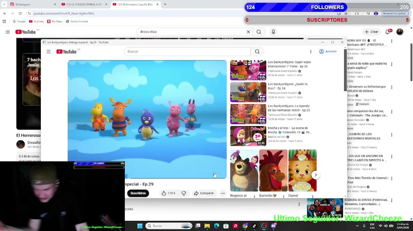Screen dimensions: 413x231
Task: Open the tab search dropdown arrow
Action: pos(4,4)
